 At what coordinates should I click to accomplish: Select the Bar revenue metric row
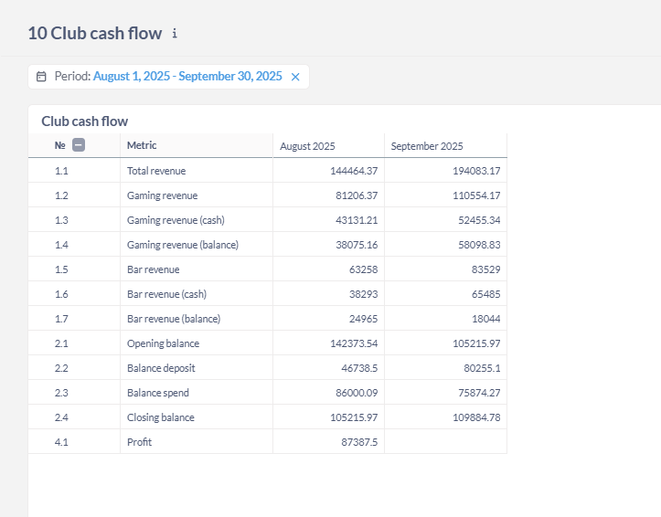click(x=153, y=269)
